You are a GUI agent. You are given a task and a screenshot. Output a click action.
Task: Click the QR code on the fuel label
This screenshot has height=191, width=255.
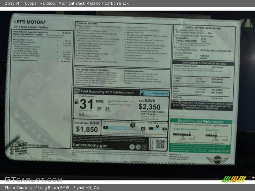160,144
